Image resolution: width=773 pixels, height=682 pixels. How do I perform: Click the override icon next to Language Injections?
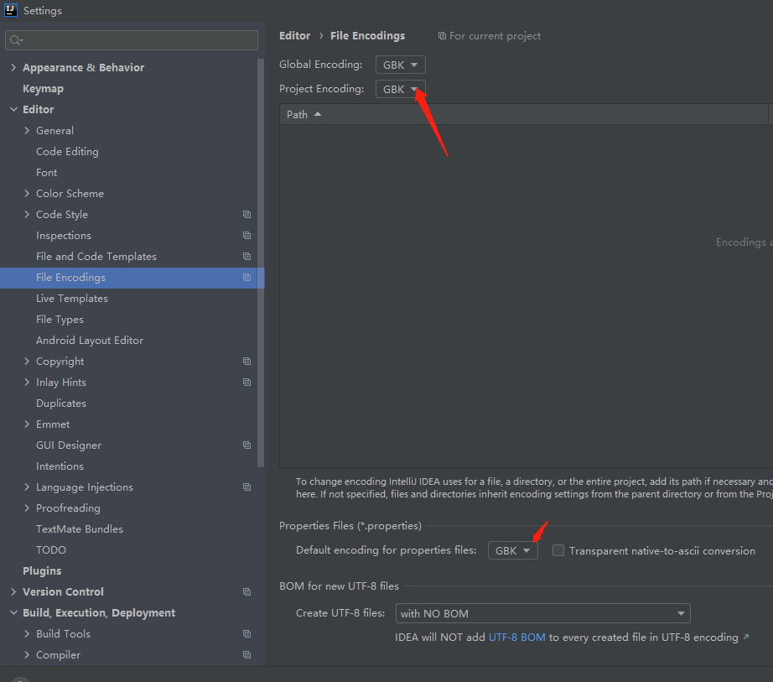point(247,487)
